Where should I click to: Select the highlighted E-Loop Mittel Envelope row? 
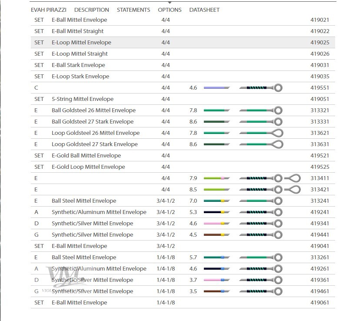point(183,43)
